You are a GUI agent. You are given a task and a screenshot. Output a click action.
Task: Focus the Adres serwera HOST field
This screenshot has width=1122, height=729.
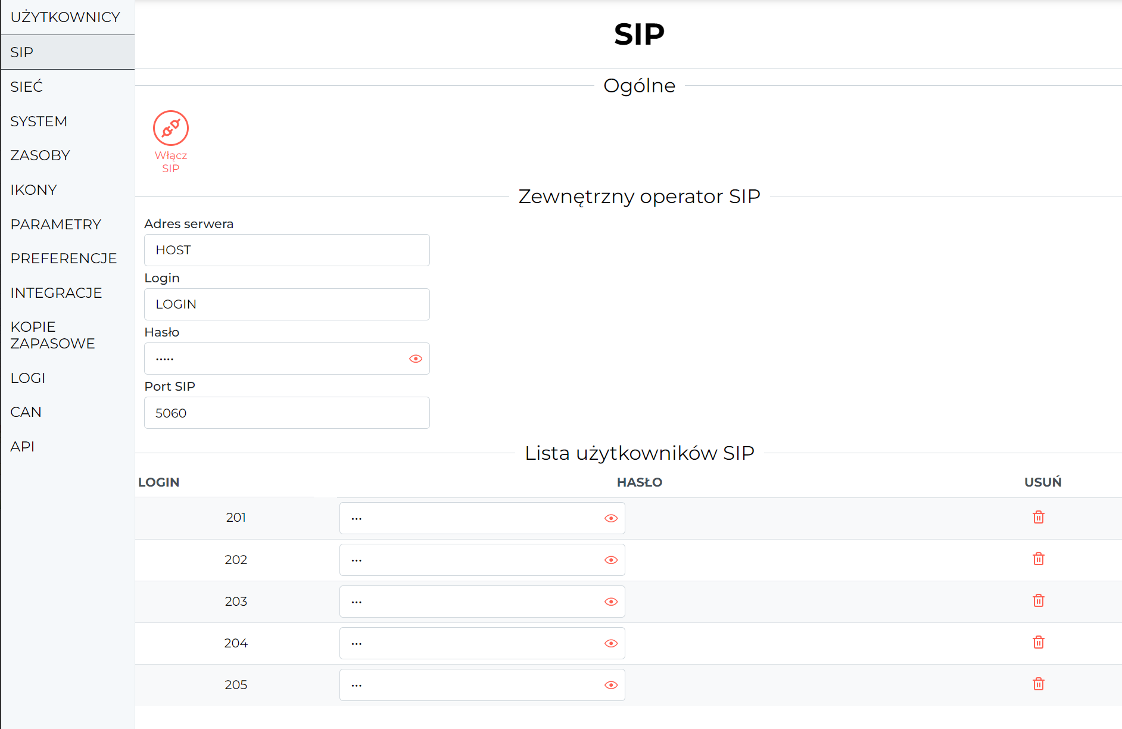pos(287,250)
